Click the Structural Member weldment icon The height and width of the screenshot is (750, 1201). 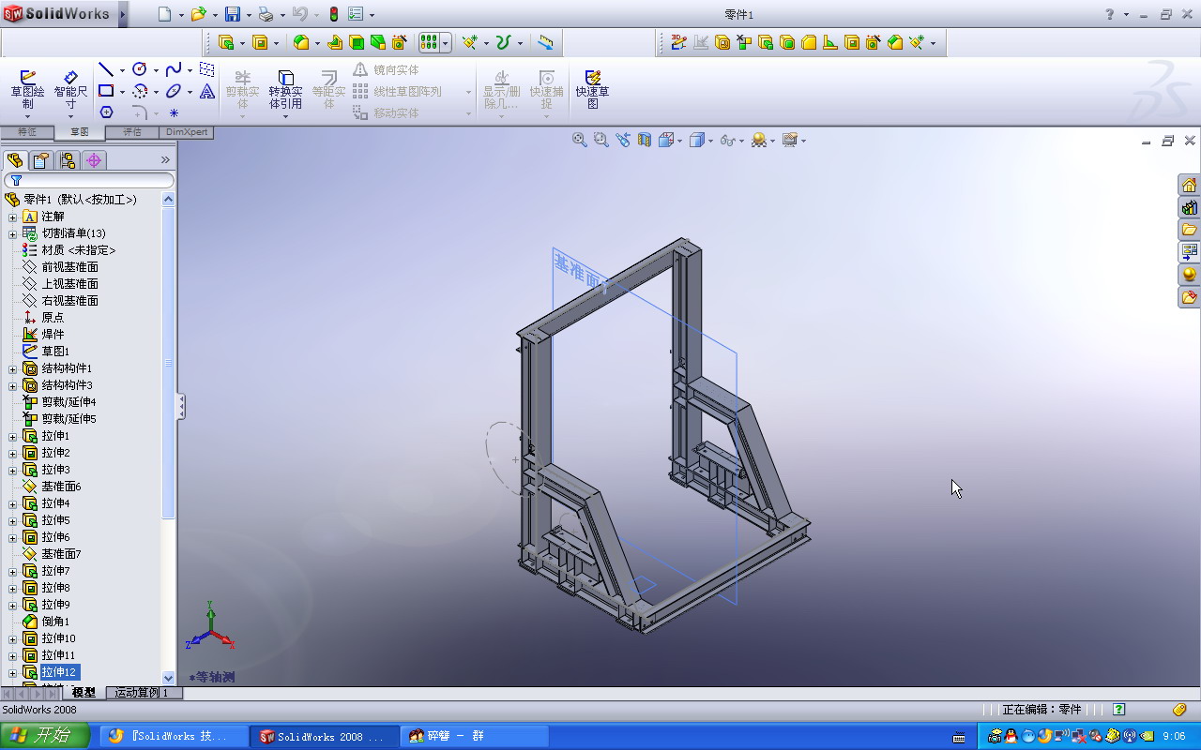722,42
